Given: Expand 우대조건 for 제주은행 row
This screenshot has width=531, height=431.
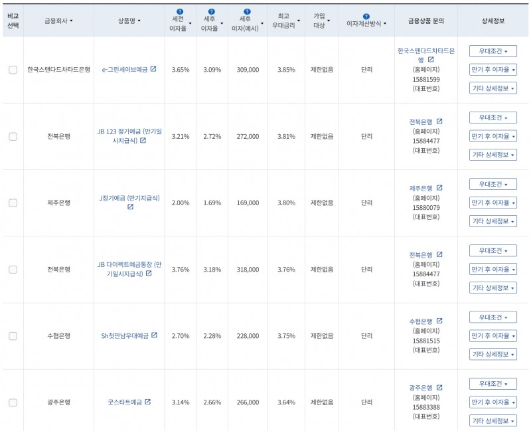Looking at the screenshot, I should 493,185.
